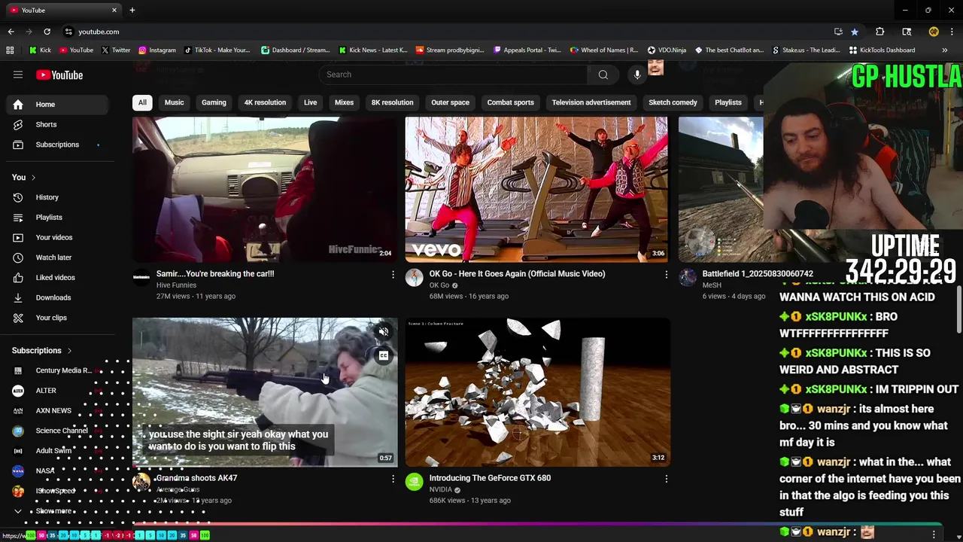963x542 pixels.
Task: Show more bookmarks with the chevron
Action: coord(945,50)
